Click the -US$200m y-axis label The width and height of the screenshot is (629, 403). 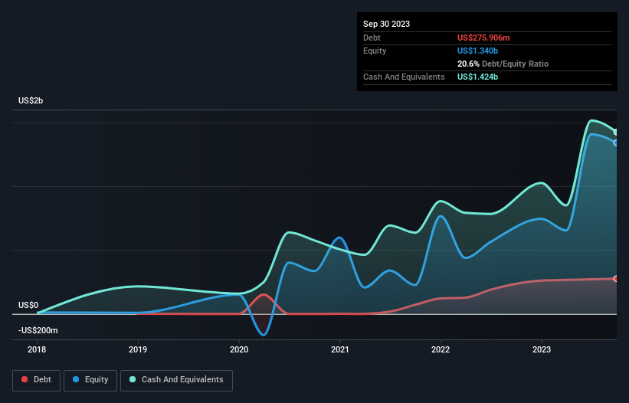38,330
